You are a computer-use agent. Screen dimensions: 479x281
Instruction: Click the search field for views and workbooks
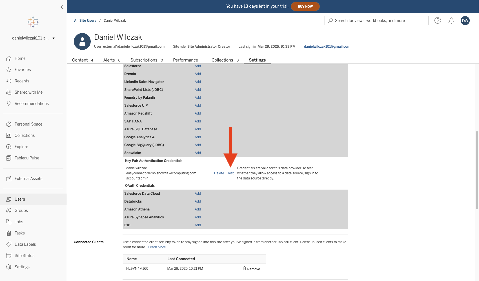pos(377,21)
